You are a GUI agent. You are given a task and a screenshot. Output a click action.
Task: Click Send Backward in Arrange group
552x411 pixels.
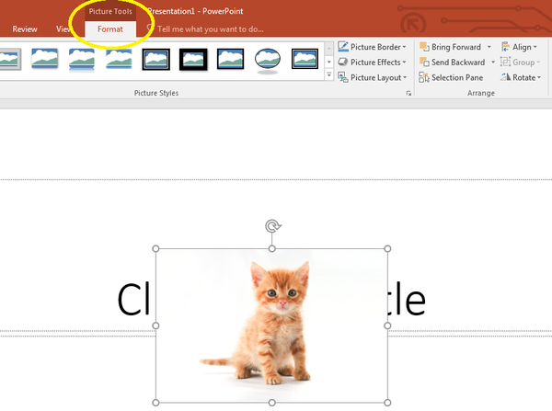[x=451, y=62]
